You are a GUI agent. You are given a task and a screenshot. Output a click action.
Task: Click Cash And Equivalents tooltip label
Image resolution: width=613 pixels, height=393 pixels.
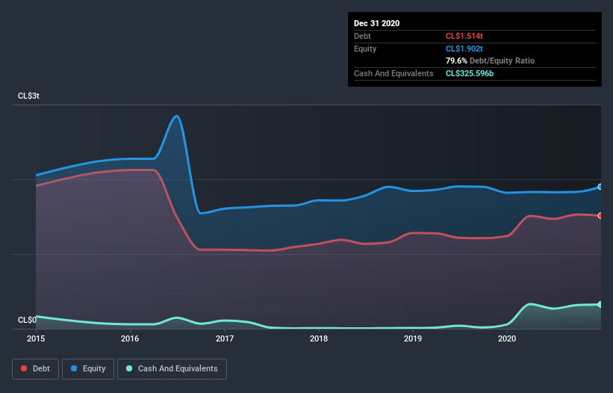[x=393, y=73]
